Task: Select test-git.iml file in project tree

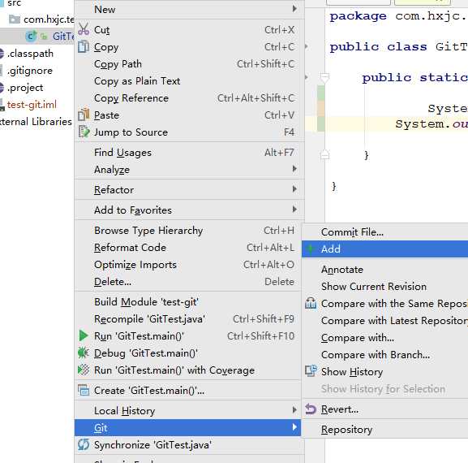Action: click(x=32, y=105)
